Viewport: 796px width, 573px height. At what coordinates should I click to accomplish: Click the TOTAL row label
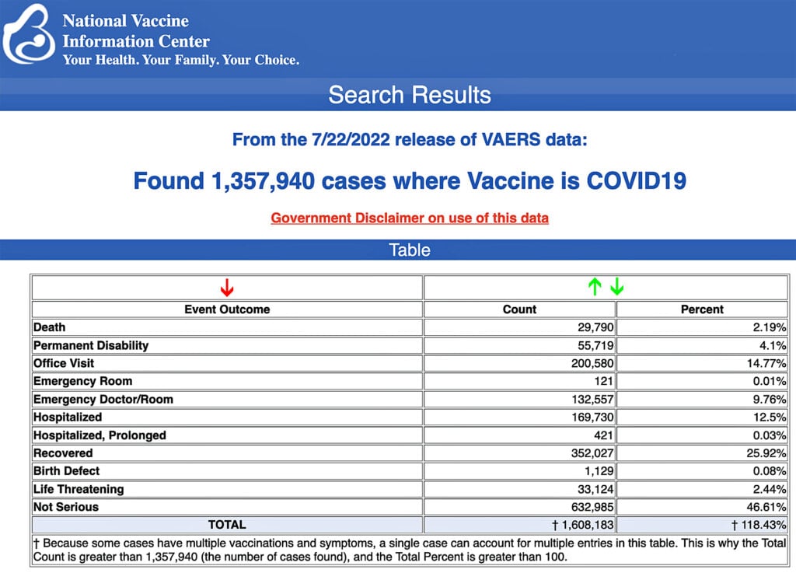[x=226, y=525]
